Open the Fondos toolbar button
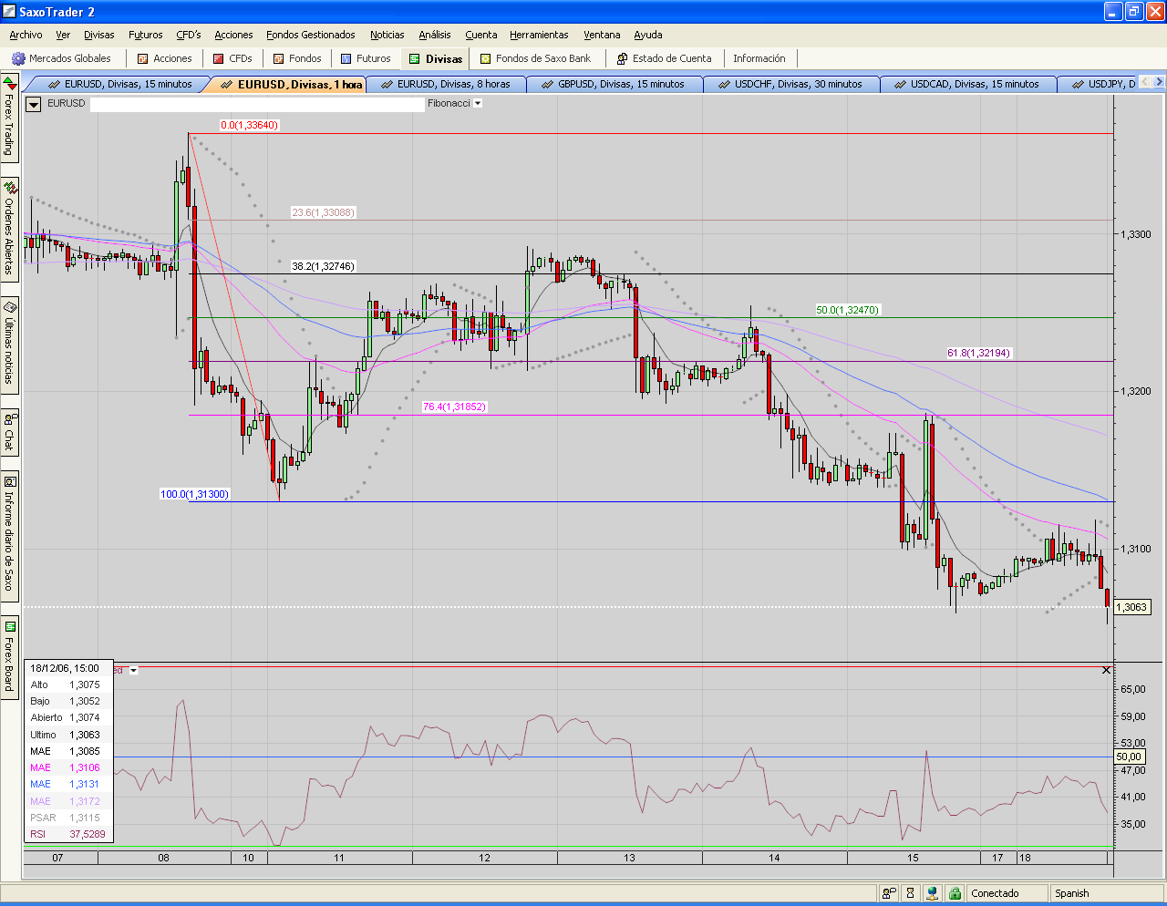1167x906 pixels. click(297, 58)
